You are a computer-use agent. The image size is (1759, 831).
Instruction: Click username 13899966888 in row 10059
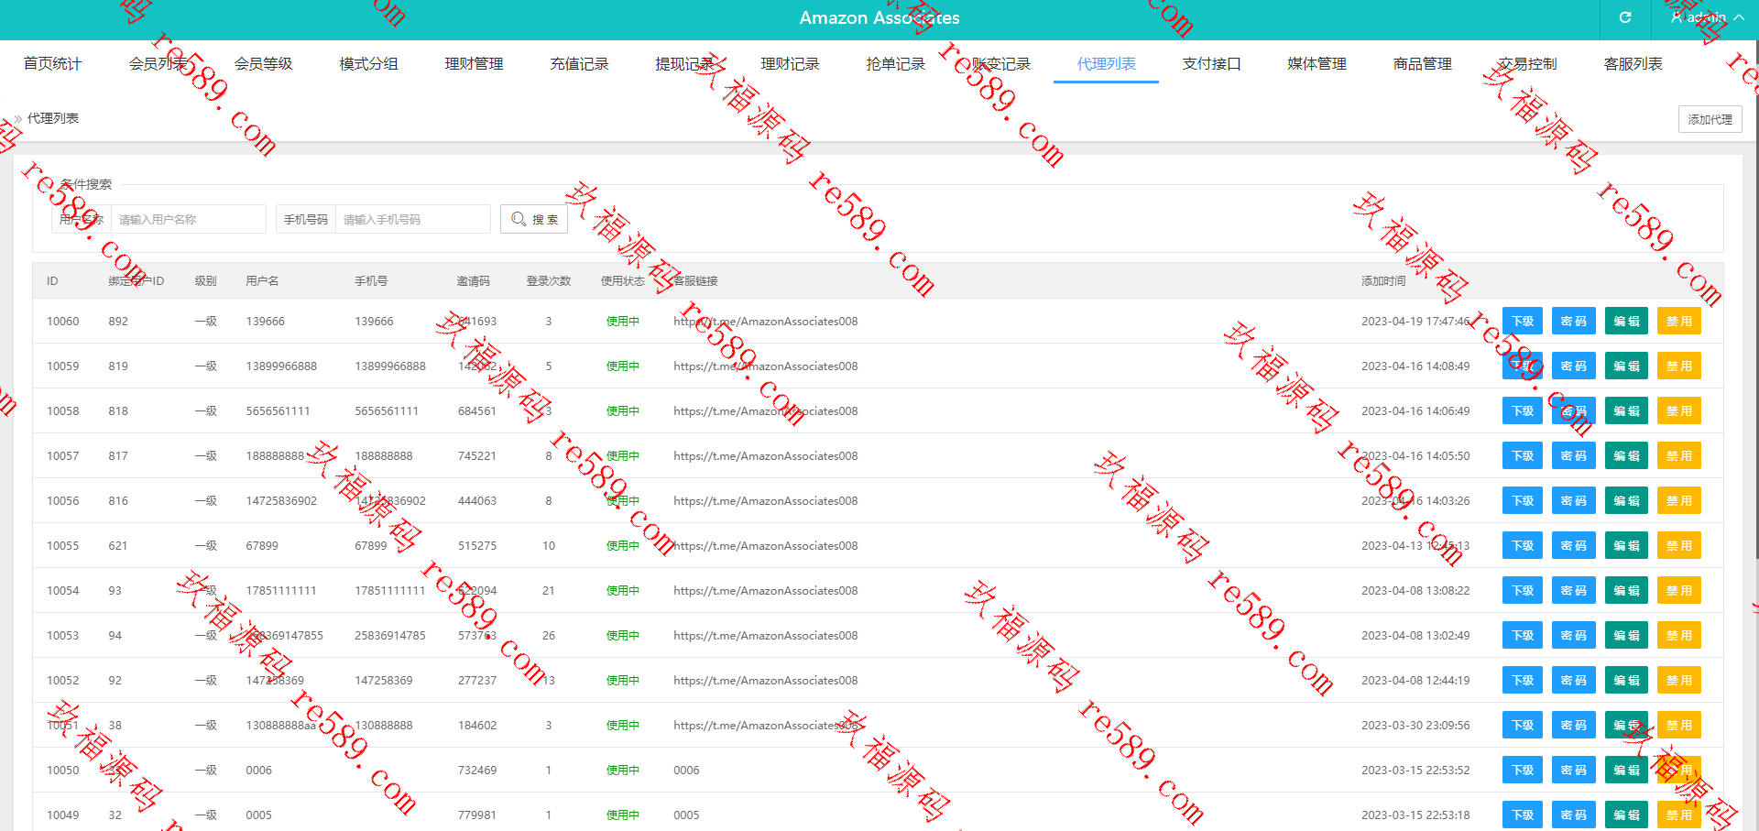point(281,366)
